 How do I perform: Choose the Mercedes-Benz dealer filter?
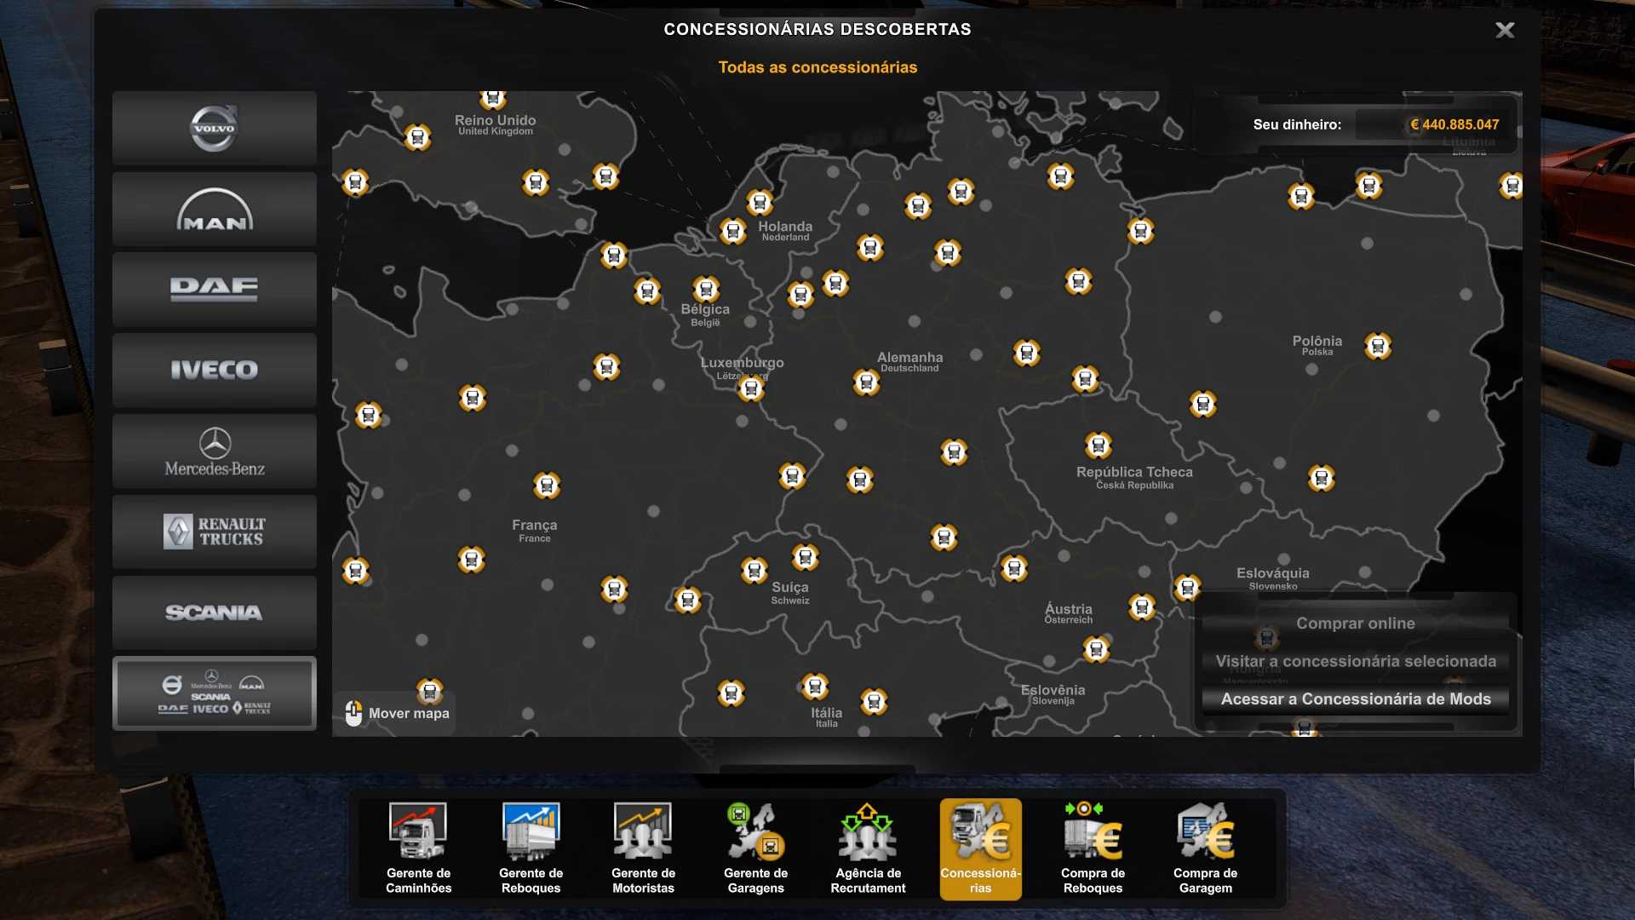(x=214, y=451)
